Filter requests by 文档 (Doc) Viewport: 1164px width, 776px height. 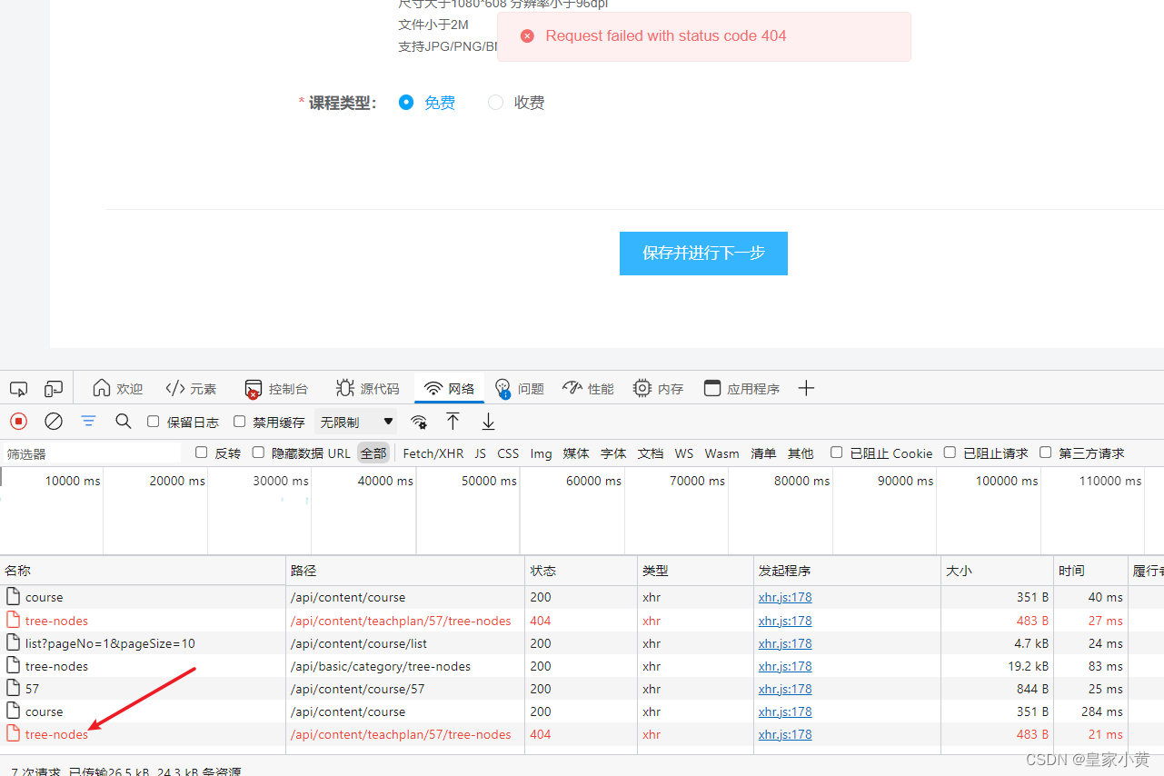point(651,453)
